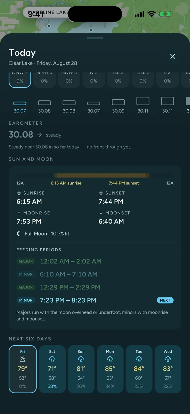Tap the sheet drag handle at top
The width and height of the screenshot is (190, 414).
point(95,38)
